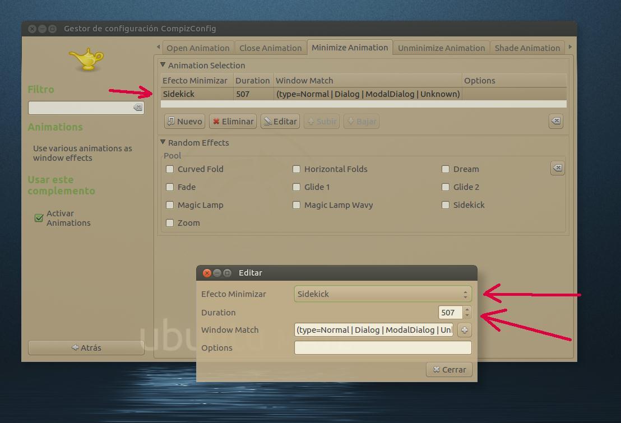Switch to Open Animation tab
Screen dimensions: 621x423
[x=198, y=48]
